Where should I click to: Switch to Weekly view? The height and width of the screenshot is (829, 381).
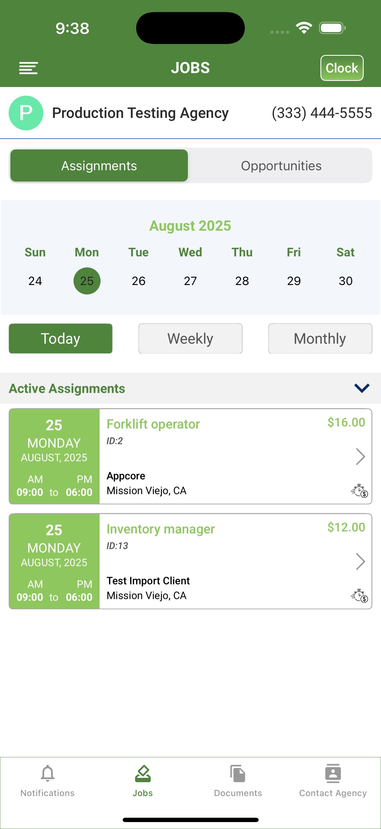pyautogui.click(x=190, y=338)
